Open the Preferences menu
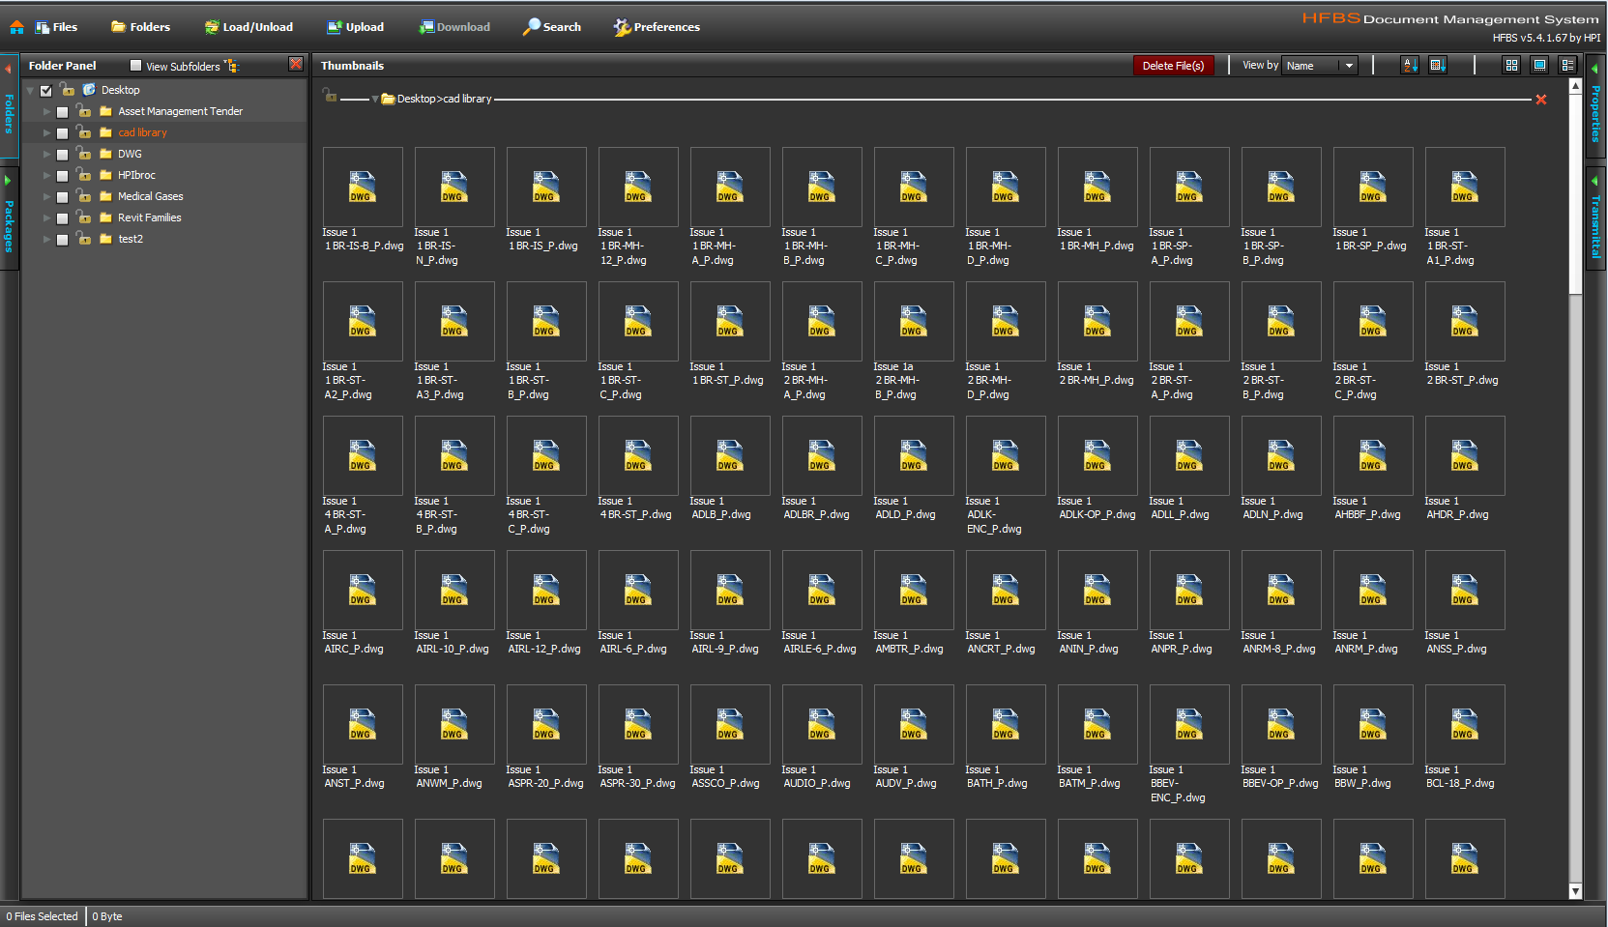The image size is (1608, 927). point(657,27)
